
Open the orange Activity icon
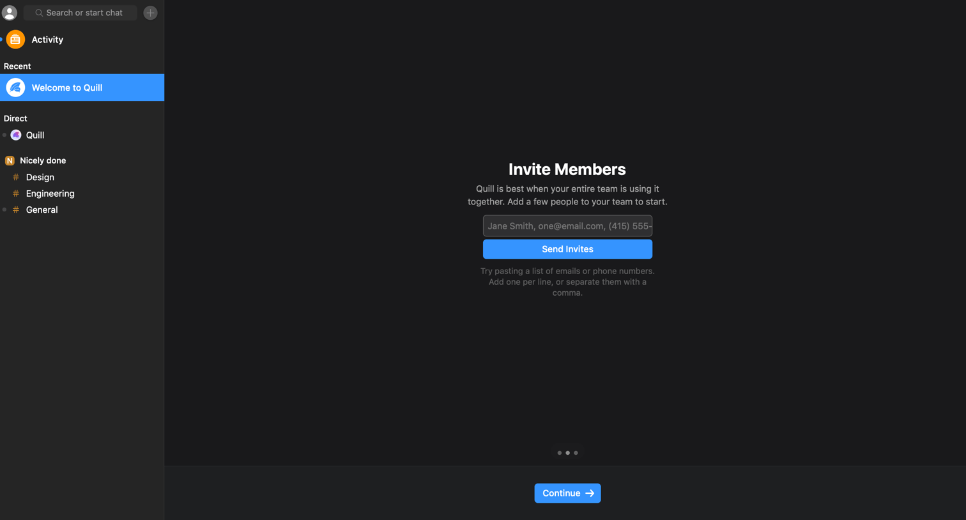click(x=15, y=40)
